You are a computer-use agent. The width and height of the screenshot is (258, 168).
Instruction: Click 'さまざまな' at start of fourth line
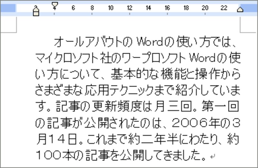[x=59, y=90]
